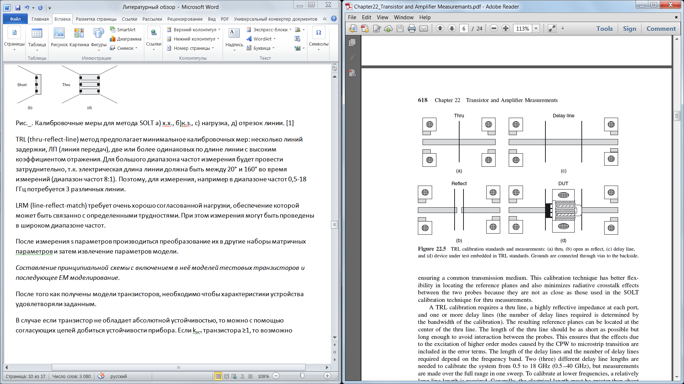The height and width of the screenshot is (384, 684).
Task: Click the 108% zoom level in Word
Action: pyautogui.click(x=263, y=376)
